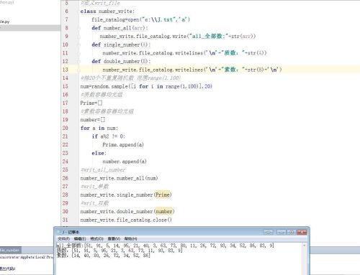
Task: Collapse the def number_all function fold marker
Action: pos(78,28)
